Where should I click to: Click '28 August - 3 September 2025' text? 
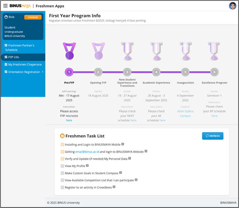coord(156,98)
